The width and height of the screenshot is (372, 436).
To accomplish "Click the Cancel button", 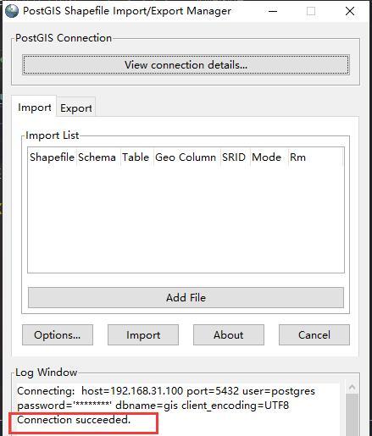I will (x=314, y=334).
